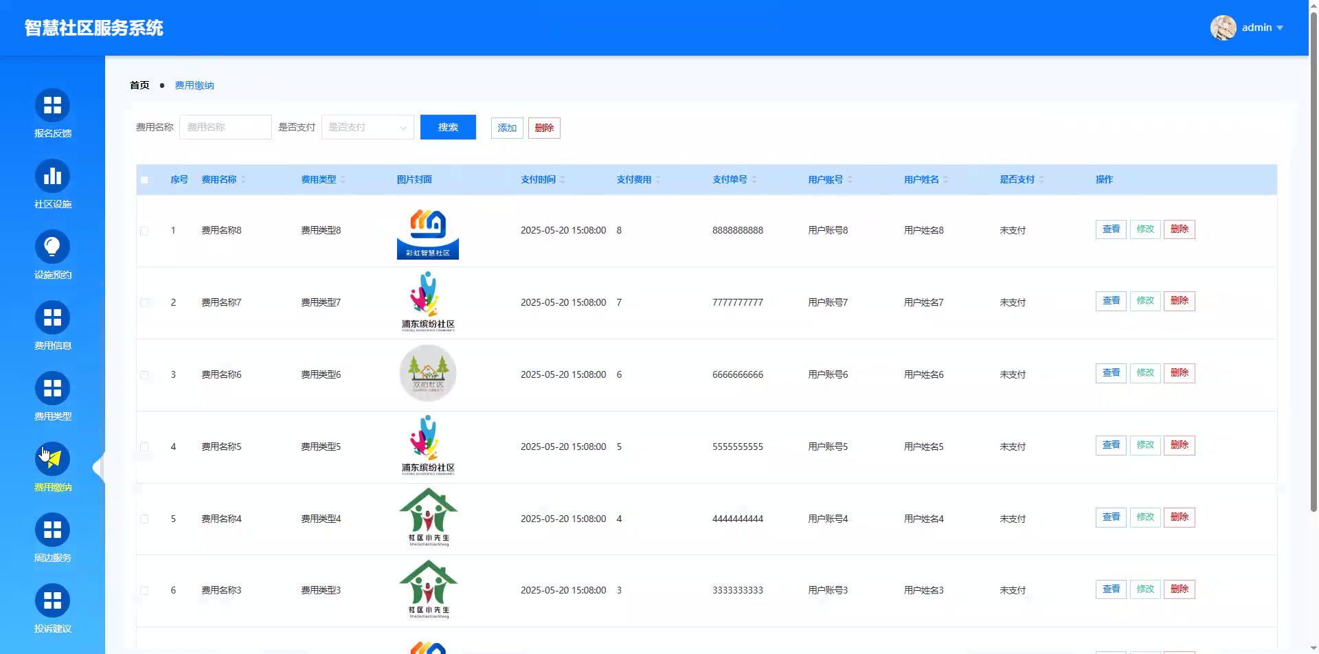Check the checkbox for row 1 费用名称8

[x=144, y=231]
